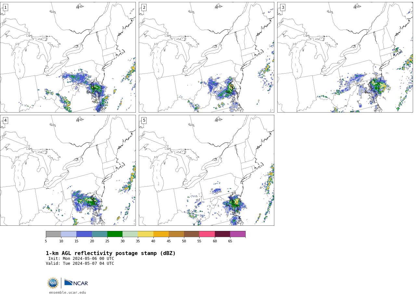Open ensemble member 2 reflectivity map

[206, 57]
